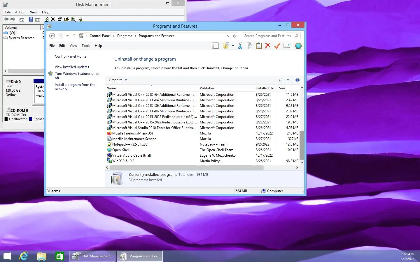Image resolution: width=420 pixels, height=262 pixels.
Task: Open the Edit menu
Action: pos(62,46)
